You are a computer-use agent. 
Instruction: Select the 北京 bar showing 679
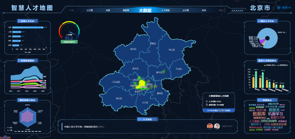pyautogui.click(x=28, y=28)
